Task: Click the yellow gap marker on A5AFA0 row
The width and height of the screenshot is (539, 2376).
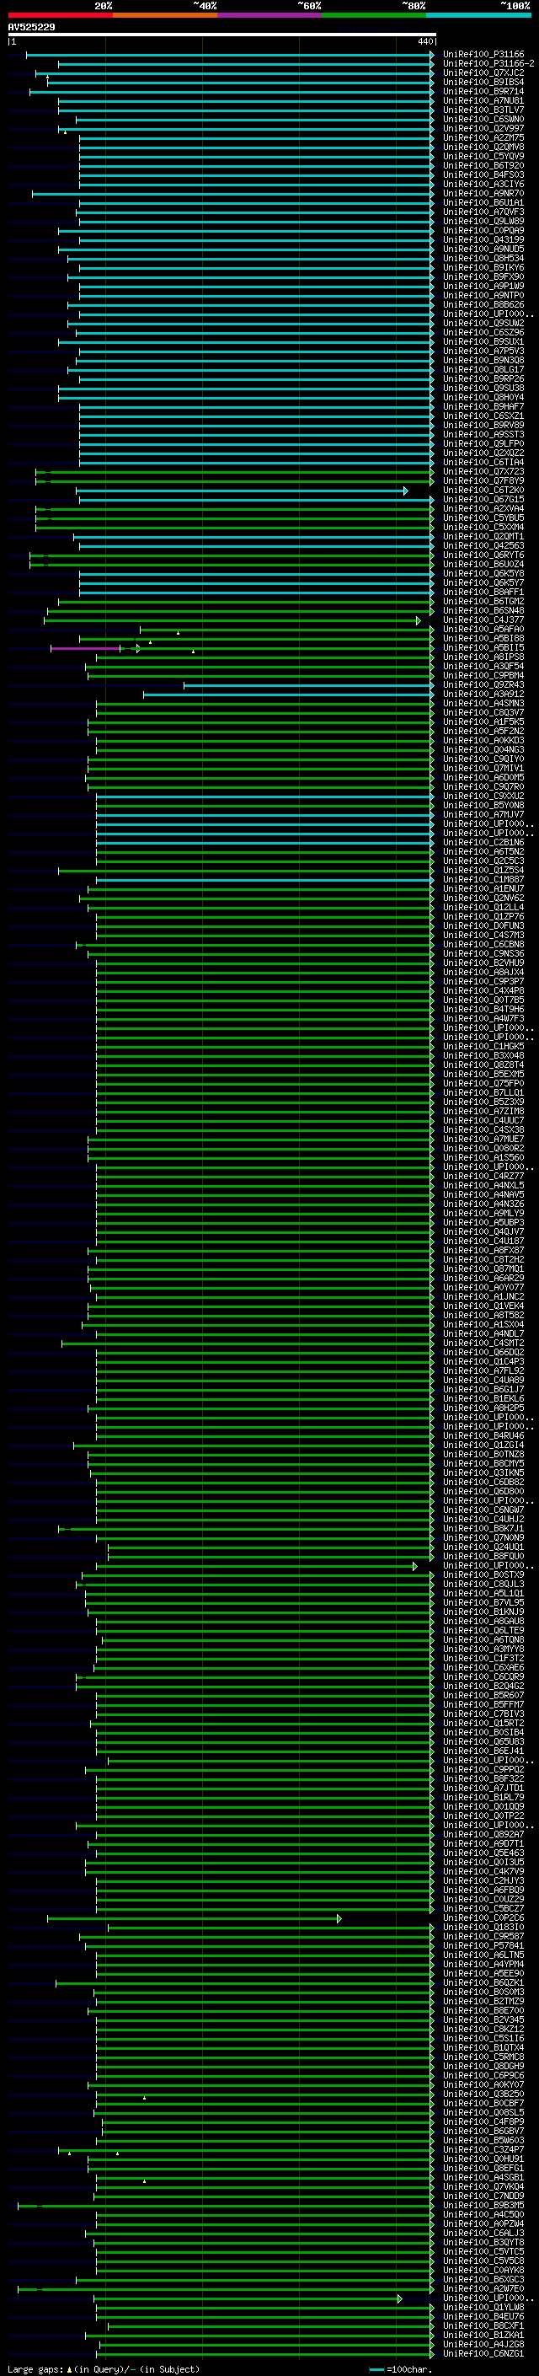Action: click(x=178, y=633)
